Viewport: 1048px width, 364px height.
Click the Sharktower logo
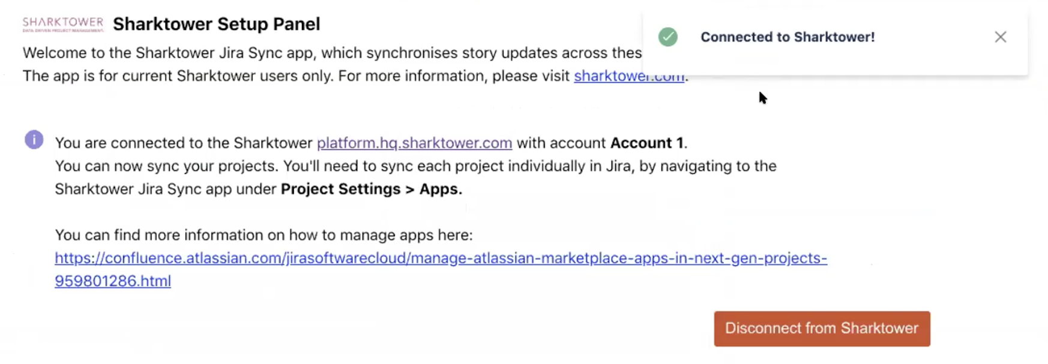pyautogui.click(x=63, y=24)
